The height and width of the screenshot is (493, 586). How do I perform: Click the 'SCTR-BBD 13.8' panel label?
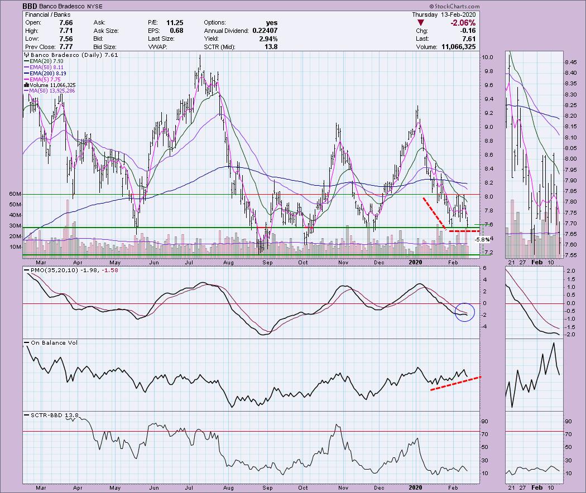pos(55,415)
